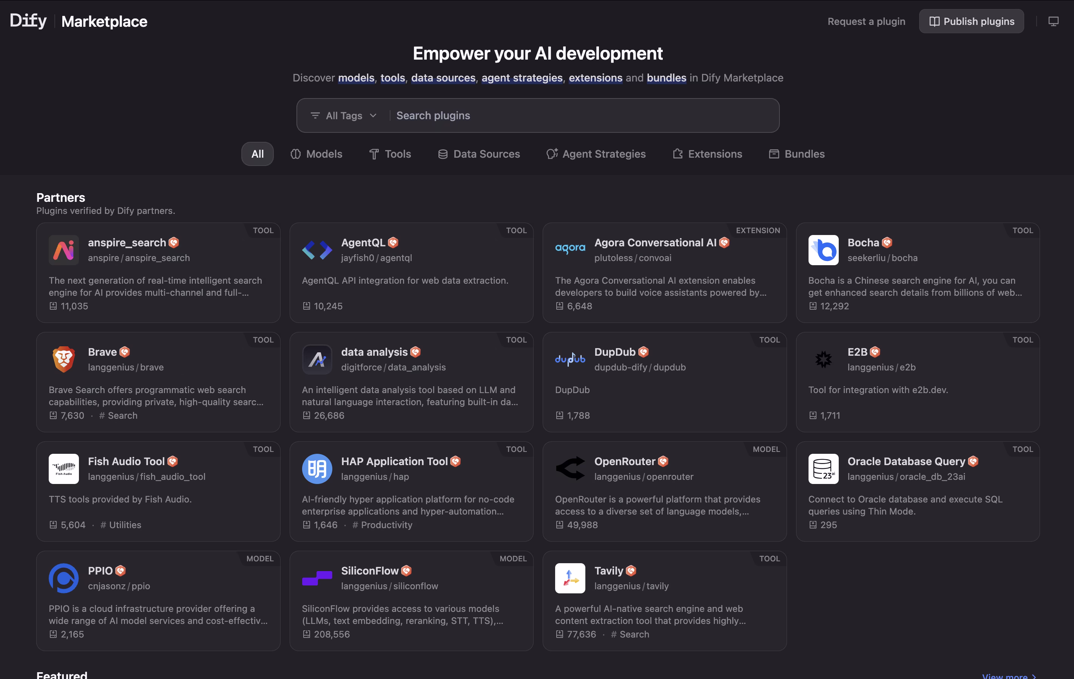Image resolution: width=1074 pixels, height=679 pixels.
Task: Switch to the Models tab
Action: 316,154
